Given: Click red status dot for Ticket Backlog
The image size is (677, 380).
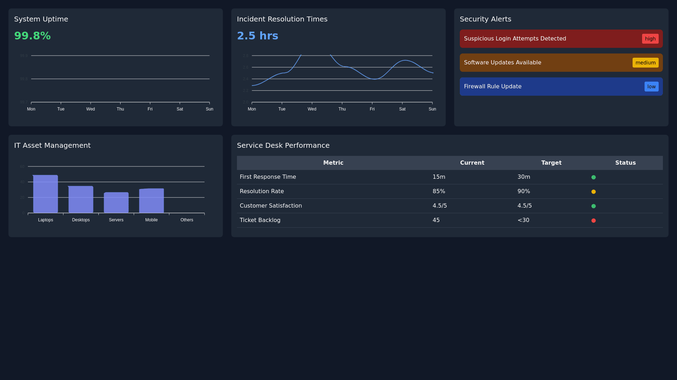Looking at the screenshot, I should point(593,221).
